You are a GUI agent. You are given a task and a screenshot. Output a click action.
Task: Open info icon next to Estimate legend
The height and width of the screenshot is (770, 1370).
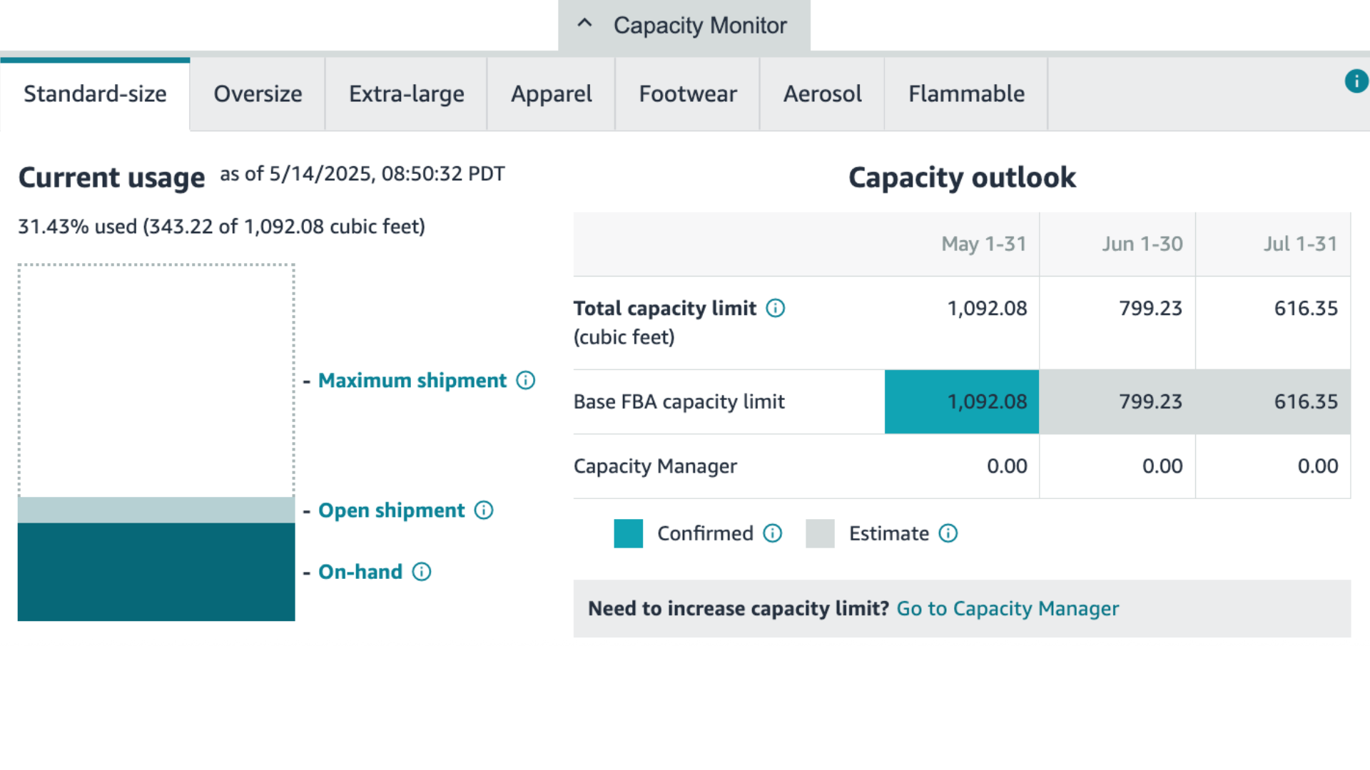(948, 533)
